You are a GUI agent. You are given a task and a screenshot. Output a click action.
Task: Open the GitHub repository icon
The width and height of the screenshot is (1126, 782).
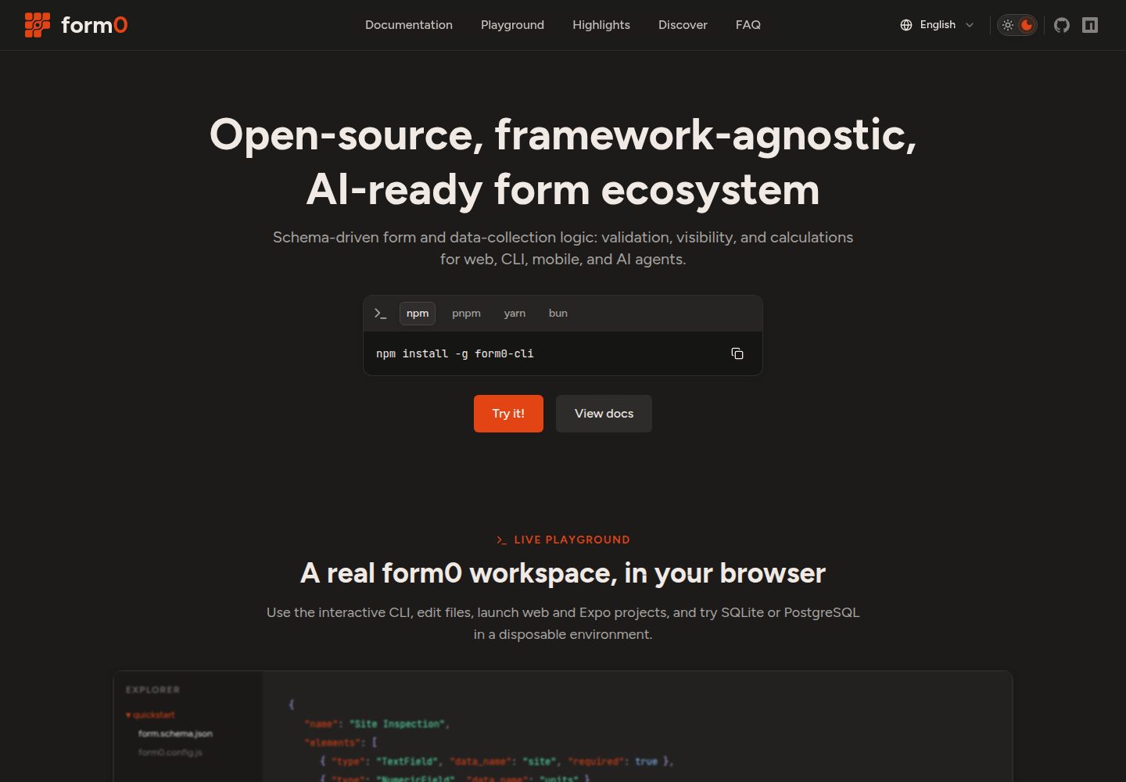[1062, 25]
